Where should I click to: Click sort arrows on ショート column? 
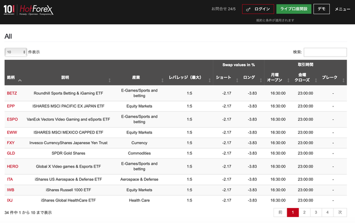[x=237, y=80]
